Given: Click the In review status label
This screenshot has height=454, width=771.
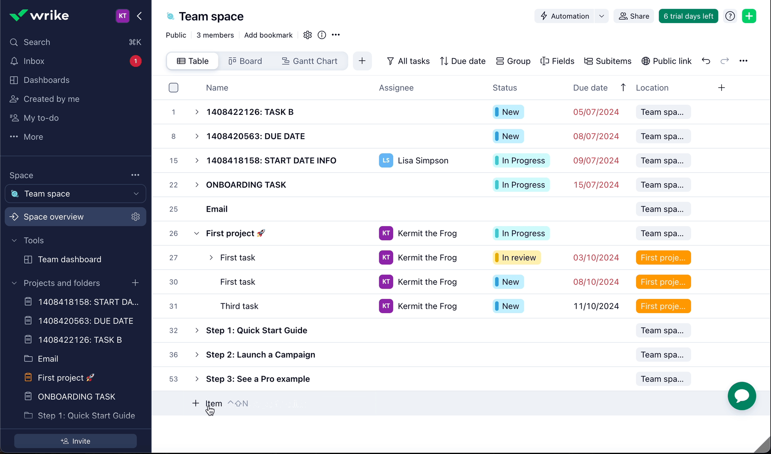Looking at the screenshot, I should pos(517,258).
